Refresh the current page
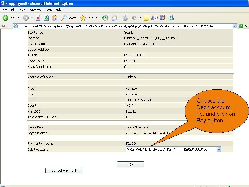This screenshot has height=187, width=249. point(46,18)
